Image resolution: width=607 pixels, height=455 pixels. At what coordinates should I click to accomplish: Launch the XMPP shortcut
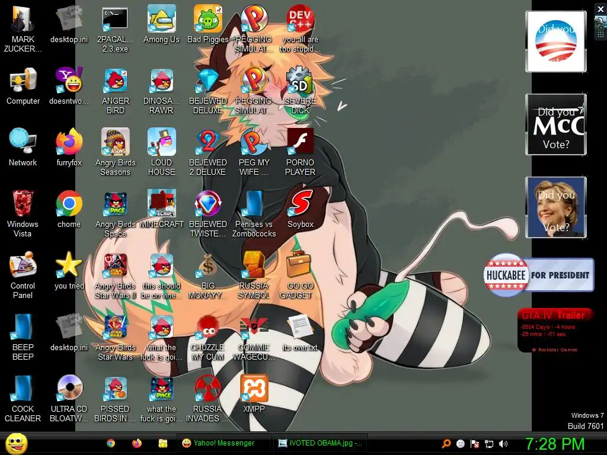tap(254, 393)
